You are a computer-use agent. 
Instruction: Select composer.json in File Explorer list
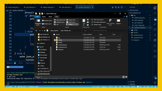pos(63,45)
